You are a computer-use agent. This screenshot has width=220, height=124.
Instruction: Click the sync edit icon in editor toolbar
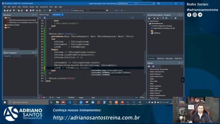(x=40, y=18)
